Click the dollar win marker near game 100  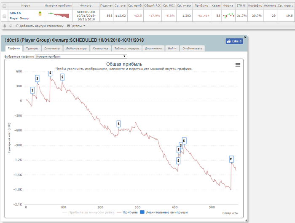tap(62, 77)
